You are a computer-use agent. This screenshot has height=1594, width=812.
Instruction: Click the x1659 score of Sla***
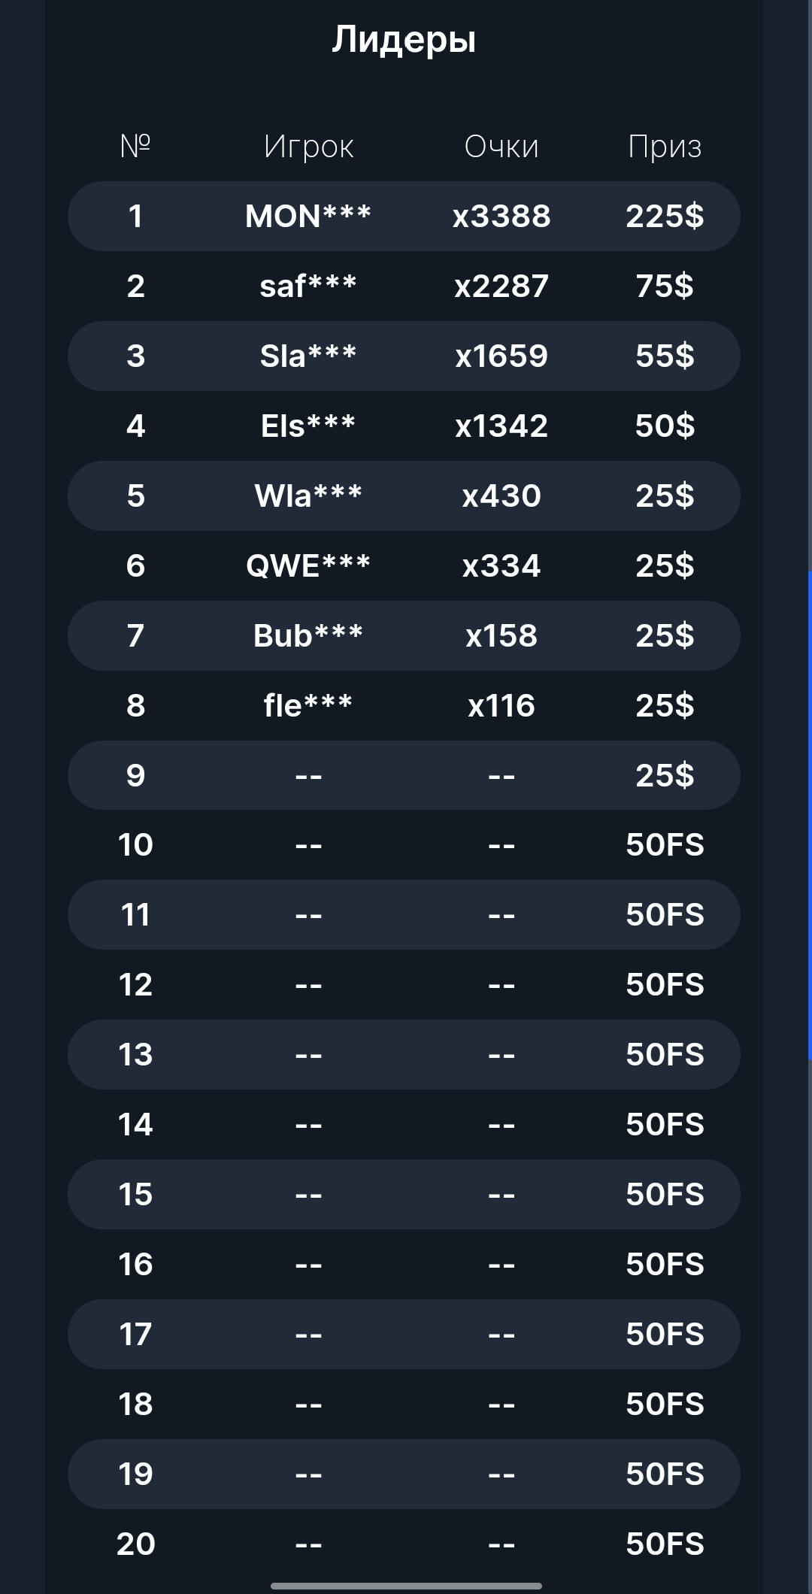point(501,356)
